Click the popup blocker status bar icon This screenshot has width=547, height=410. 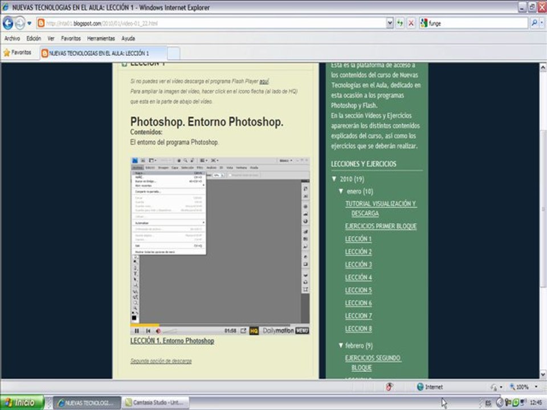click(x=389, y=387)
